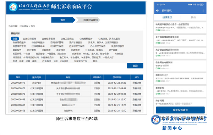Click the 新闻中心 watermark logo text
Image resolution: width=213 pixels, height=135 pixels.
tap(172, 128)
